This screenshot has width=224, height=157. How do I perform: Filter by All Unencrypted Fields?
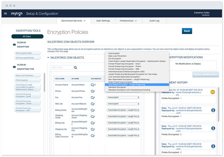(27, 58)
